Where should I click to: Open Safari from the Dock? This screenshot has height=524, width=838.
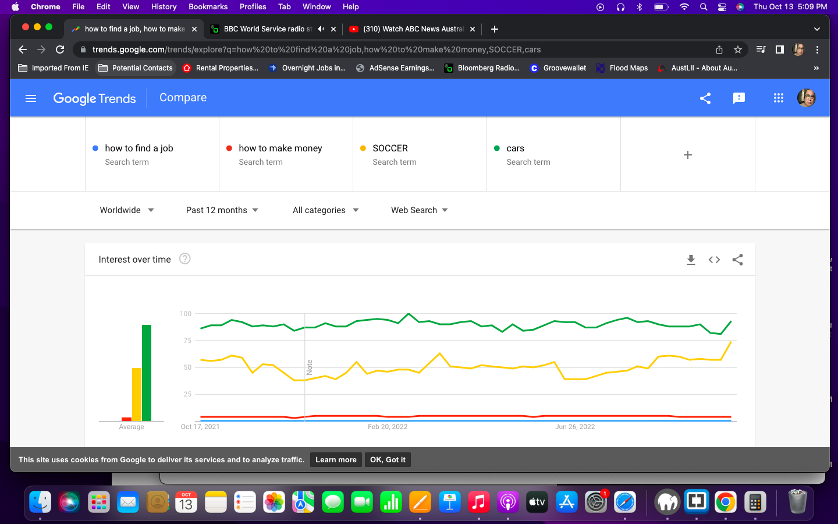[x=625, y=502]
